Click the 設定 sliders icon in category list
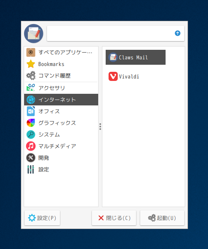208x249 pixels. click(30, 169)
